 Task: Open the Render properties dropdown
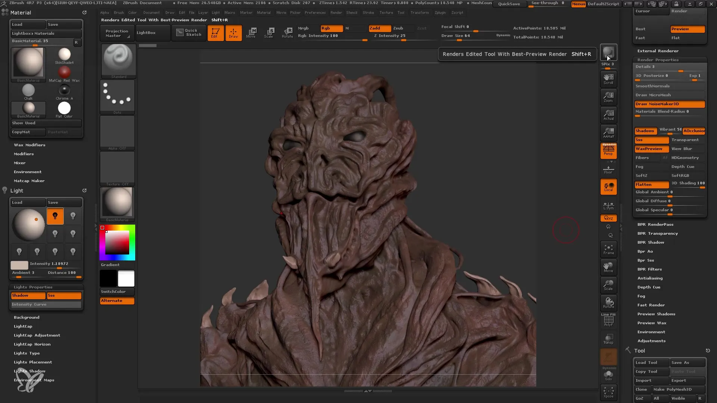[x=659, y=59]
